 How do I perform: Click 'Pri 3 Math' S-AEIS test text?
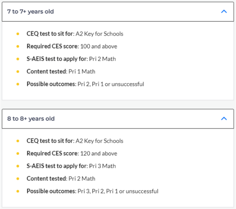tap(103, 166)
